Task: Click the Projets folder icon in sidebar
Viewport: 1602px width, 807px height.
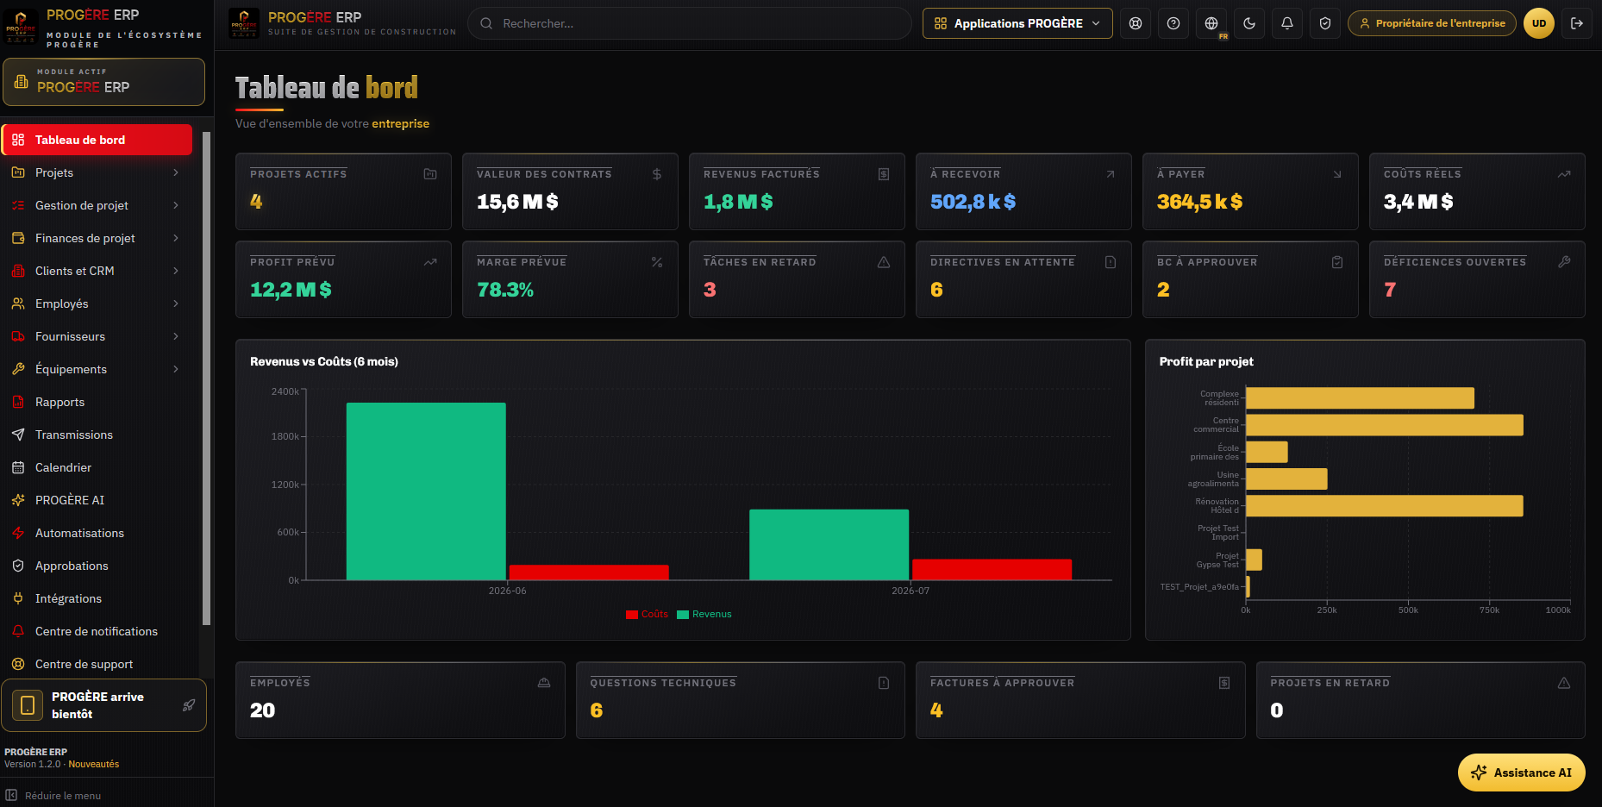Action: tap(18, 172)
